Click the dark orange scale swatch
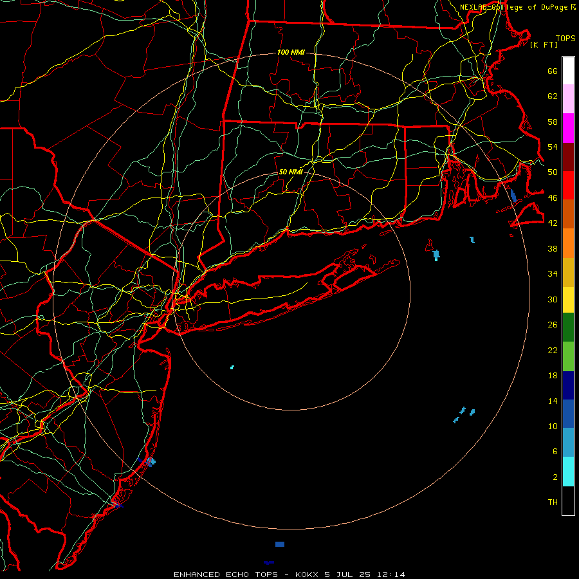 [568, 214]
